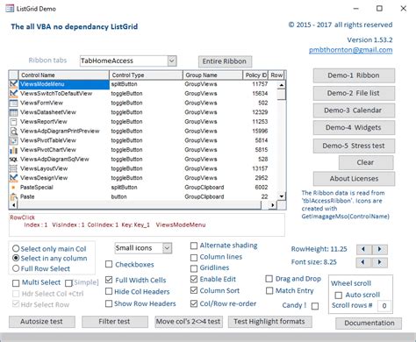Sort by Control Type column header

(147, 75)
